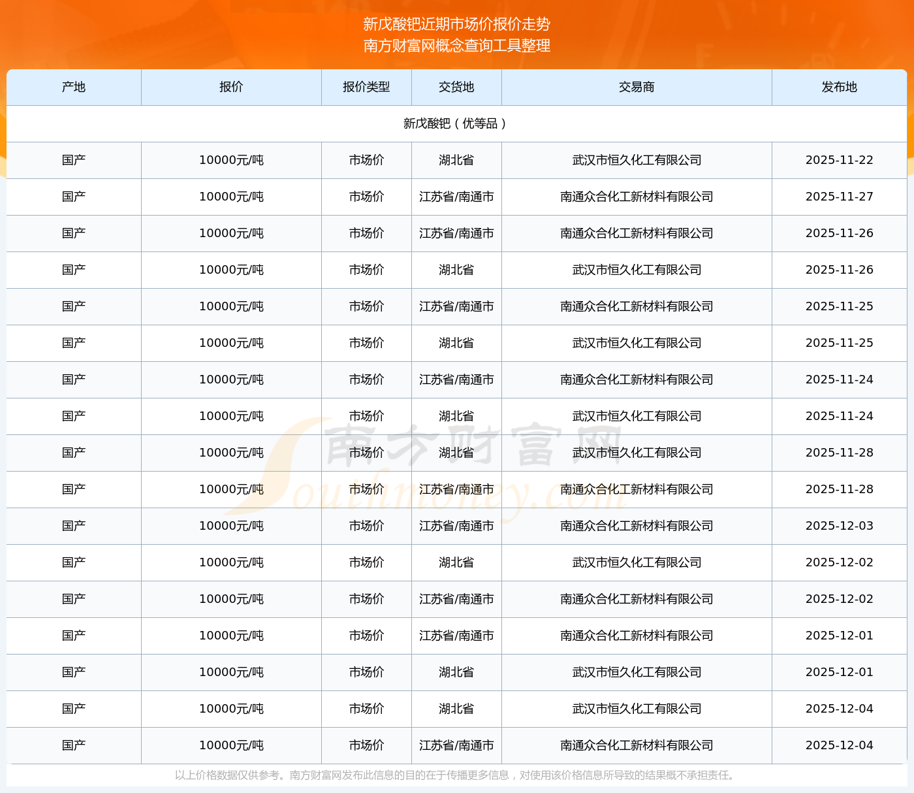914x793 pixels.
Task: Click the price disclaimer text at bottom
Action: 456,775
